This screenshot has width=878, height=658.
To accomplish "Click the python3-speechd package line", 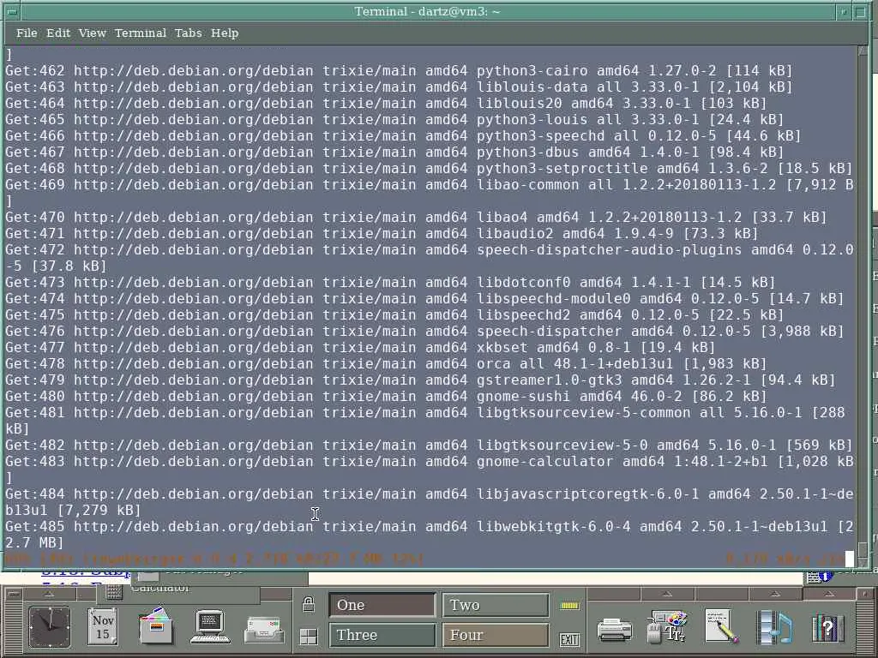I will (403, 136).
